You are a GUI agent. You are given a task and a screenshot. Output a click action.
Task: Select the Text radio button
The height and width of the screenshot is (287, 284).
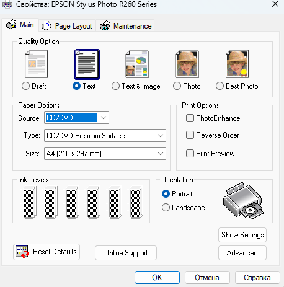(76, 86)
